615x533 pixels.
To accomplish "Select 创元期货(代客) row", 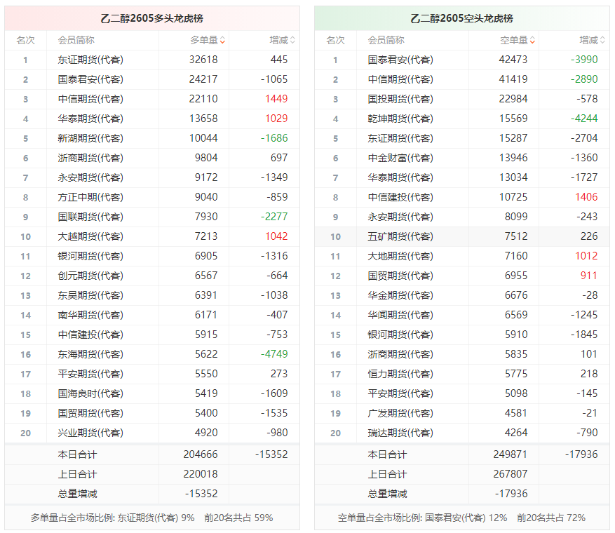I will point(152,276).
